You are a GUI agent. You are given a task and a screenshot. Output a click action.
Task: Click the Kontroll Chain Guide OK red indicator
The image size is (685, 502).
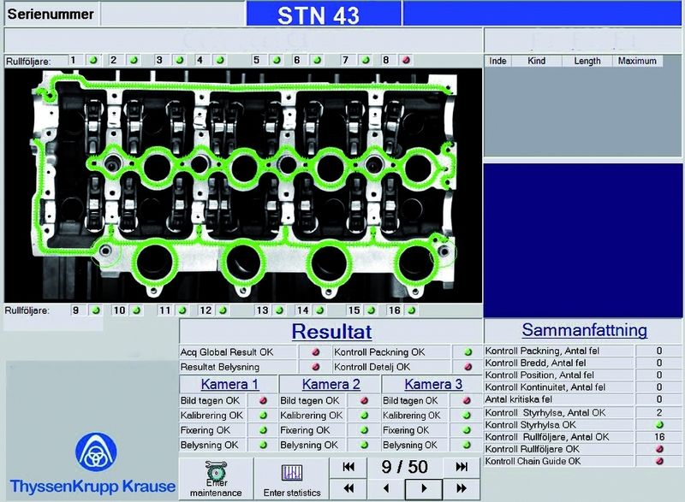[659, 461]
